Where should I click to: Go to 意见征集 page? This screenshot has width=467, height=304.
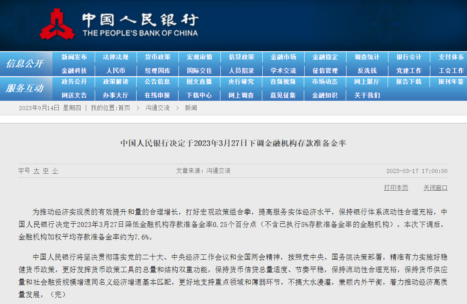tap(283, 96)
